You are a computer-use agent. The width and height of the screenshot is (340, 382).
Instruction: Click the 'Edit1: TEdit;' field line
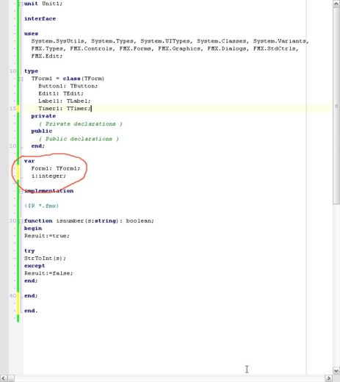pyautogui.click(x=61, y=93)
